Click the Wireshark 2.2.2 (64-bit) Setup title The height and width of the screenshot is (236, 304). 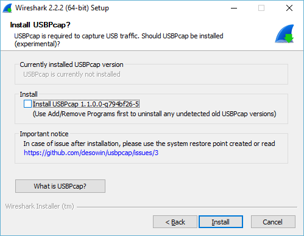tap(62, 8)
